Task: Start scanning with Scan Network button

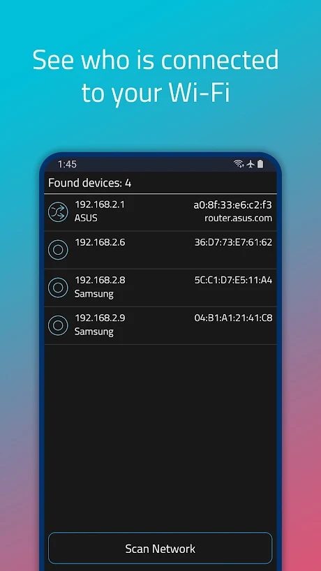Action: pos(160,549)
